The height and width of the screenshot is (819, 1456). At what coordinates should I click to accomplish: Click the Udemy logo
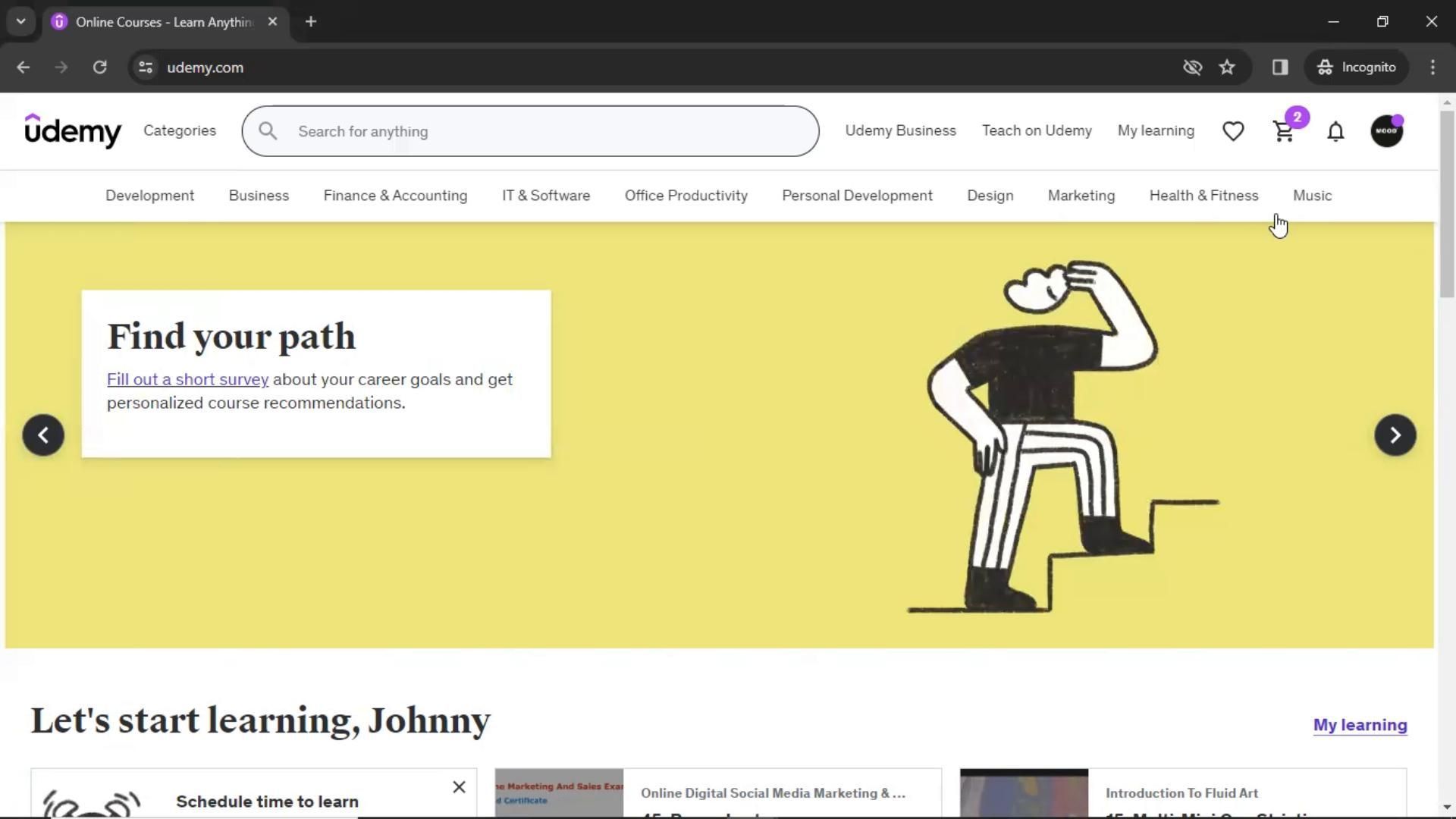73,130
